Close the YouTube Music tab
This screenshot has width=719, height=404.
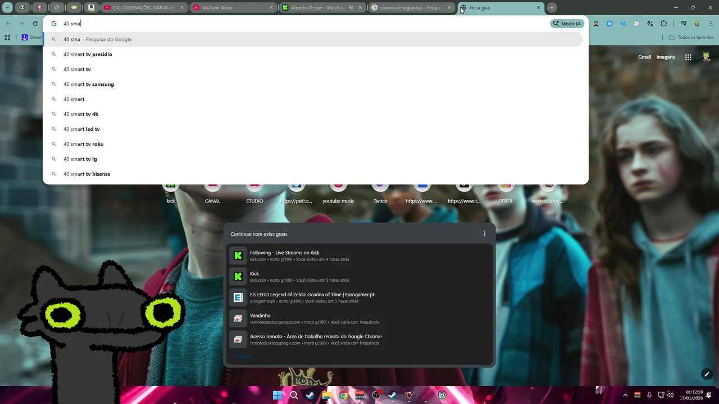pos(271,8)
